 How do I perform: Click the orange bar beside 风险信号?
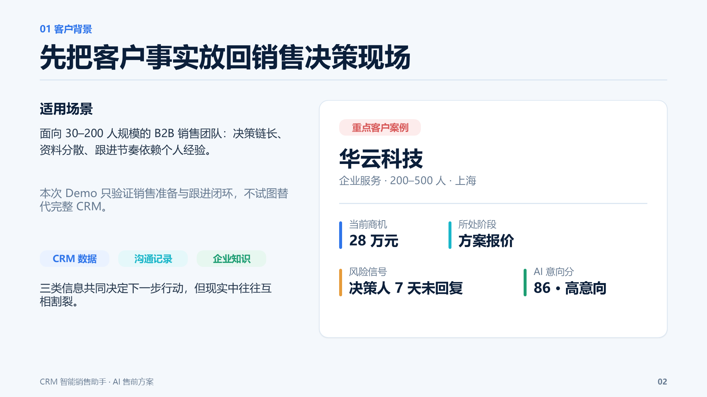pos(341,282)
